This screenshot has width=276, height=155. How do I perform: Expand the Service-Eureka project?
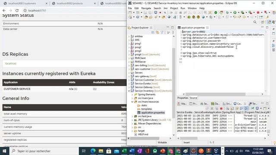129,84
